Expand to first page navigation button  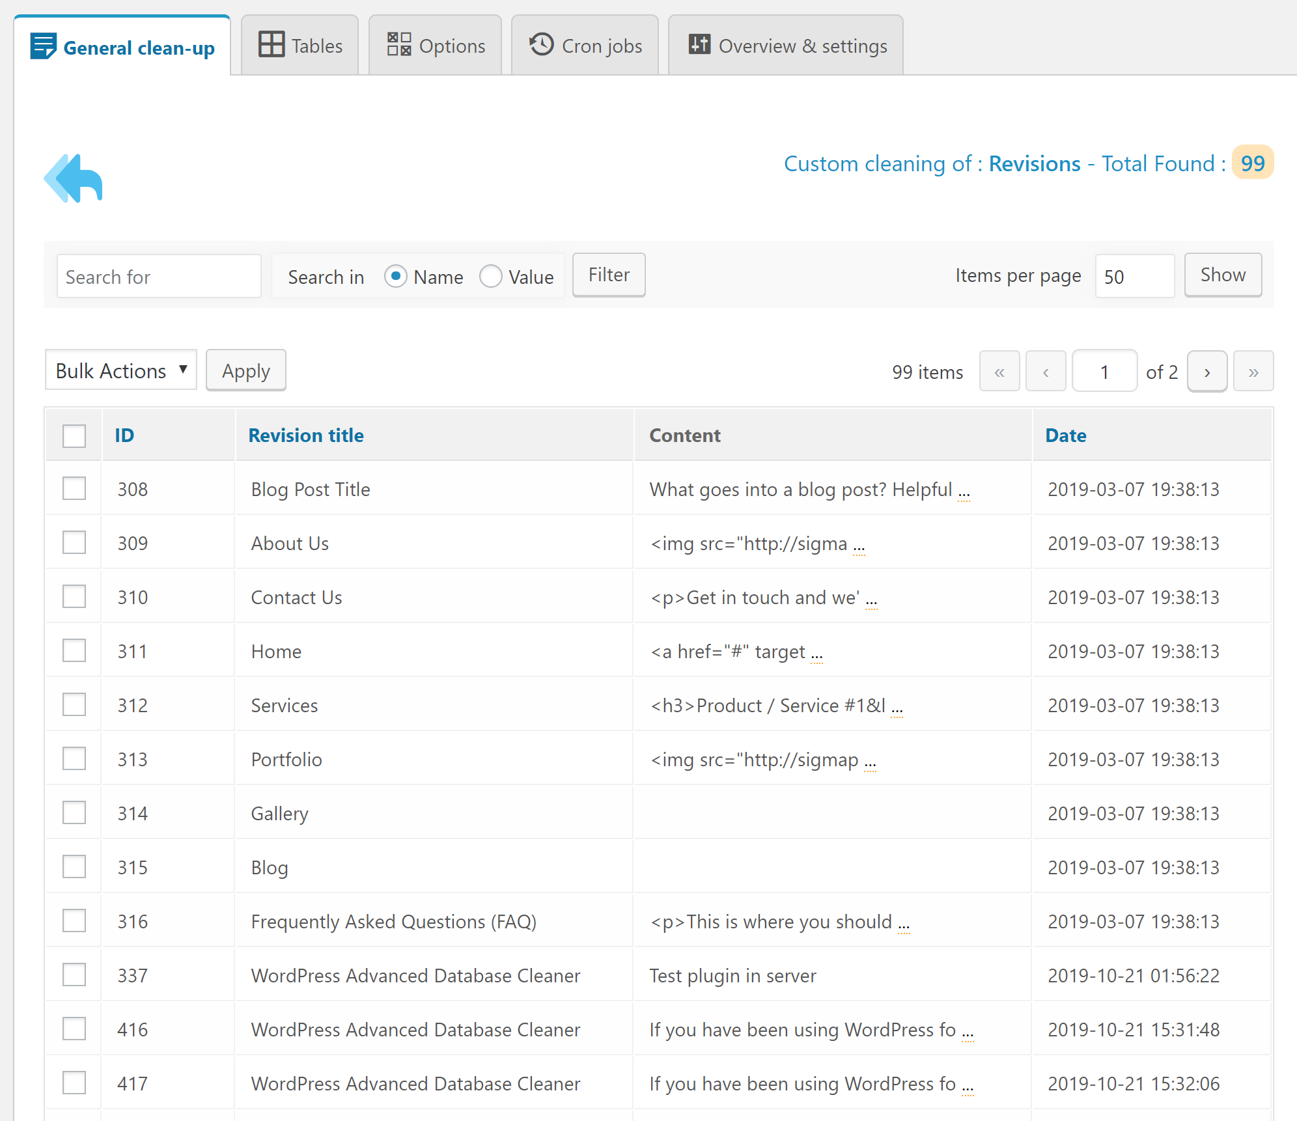997,372
